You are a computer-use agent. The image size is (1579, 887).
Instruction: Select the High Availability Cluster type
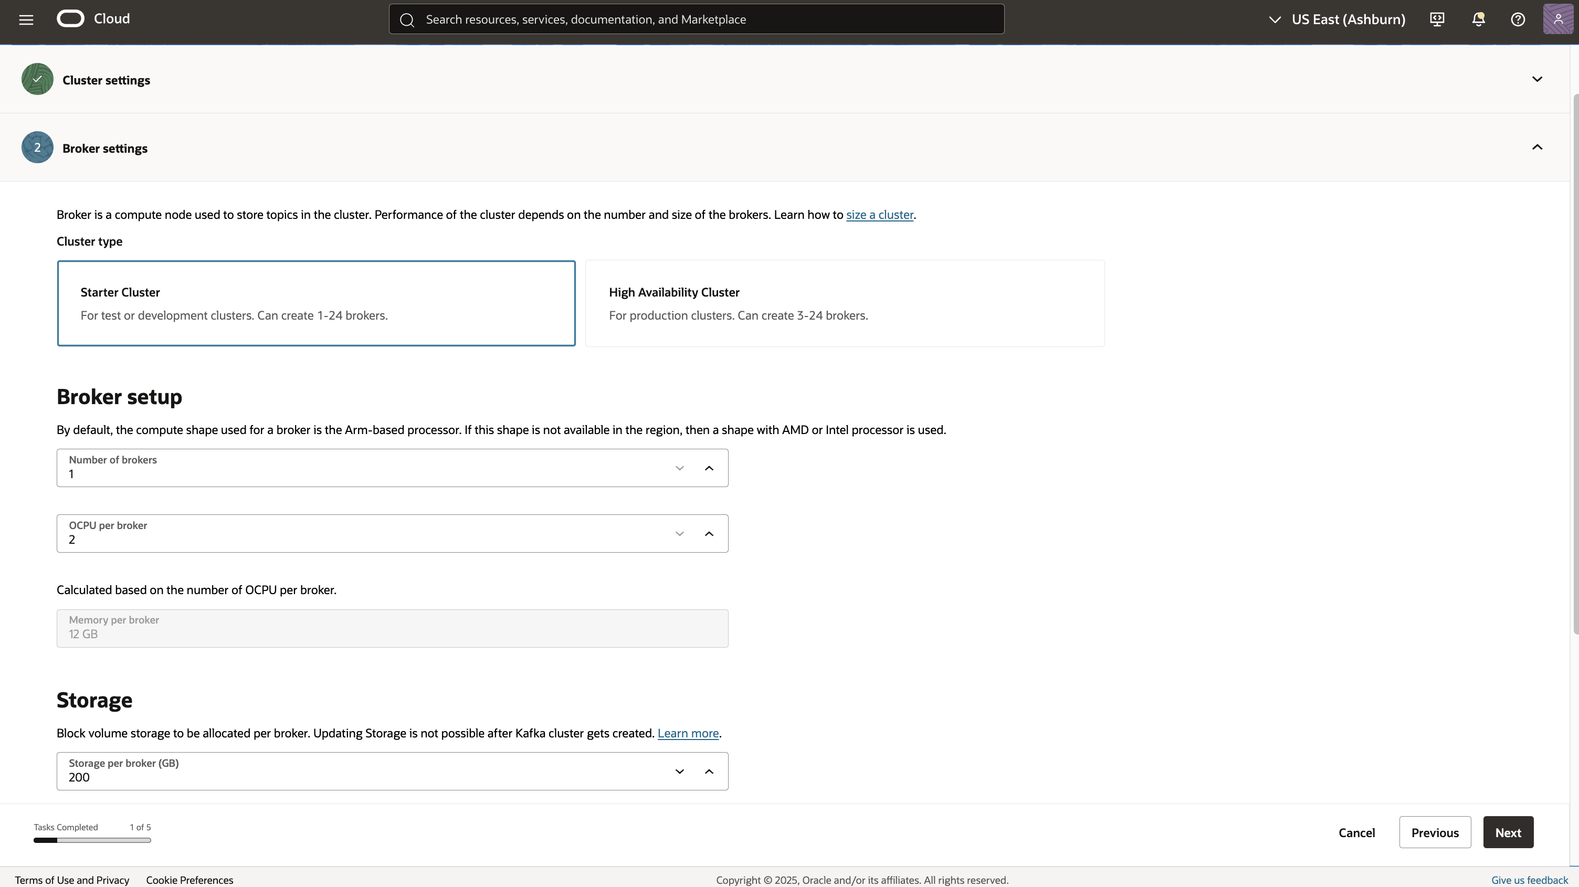[845, 303]
